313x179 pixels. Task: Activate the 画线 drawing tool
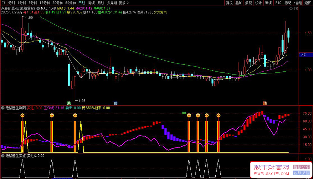click(x=268, y=3)
